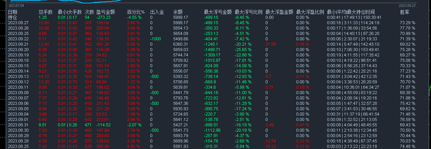Viewport: 431px width, 149px height.
Task: Select the 0.35 % floating profit ratio
Action: (x=303, y=44)
